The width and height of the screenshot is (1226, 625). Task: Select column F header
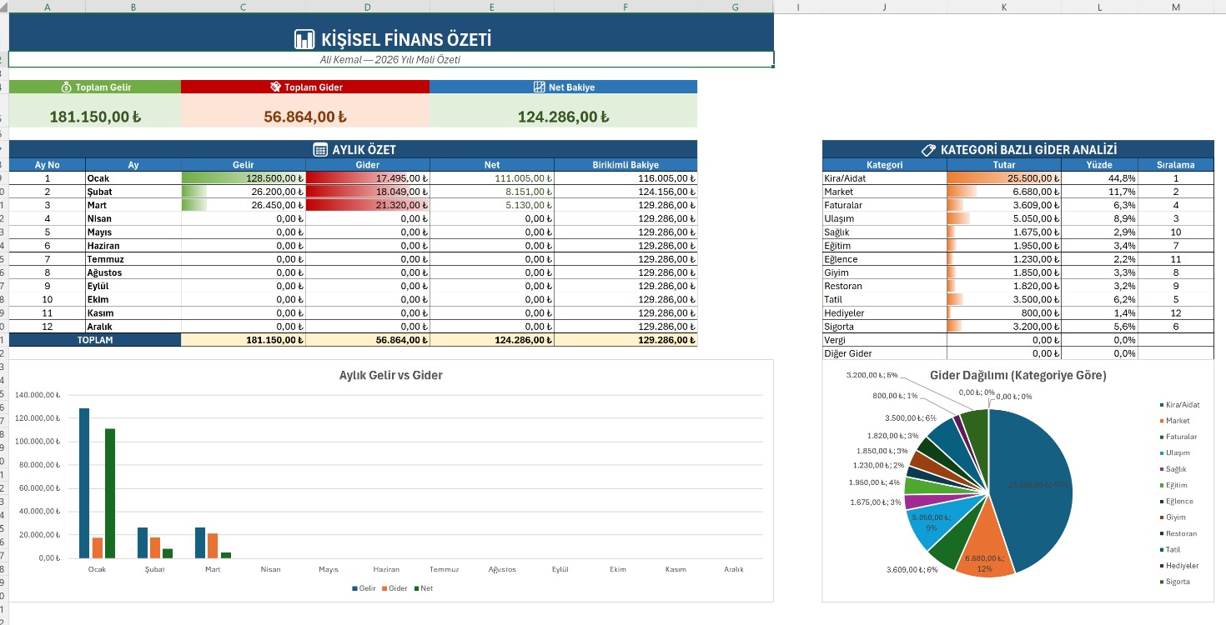[x=626, y=7]
